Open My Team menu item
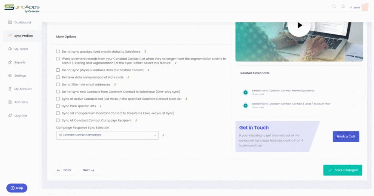The image size is (374, 196). click(x=21, y=49)
